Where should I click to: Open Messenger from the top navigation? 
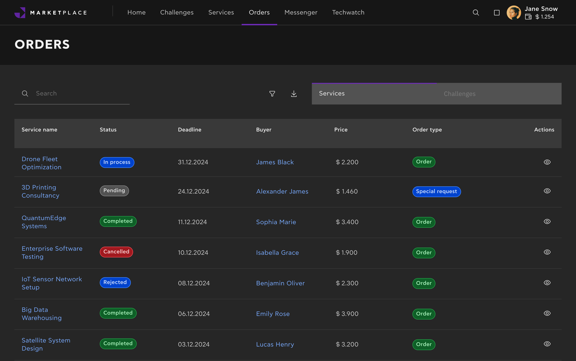point(301,13)
